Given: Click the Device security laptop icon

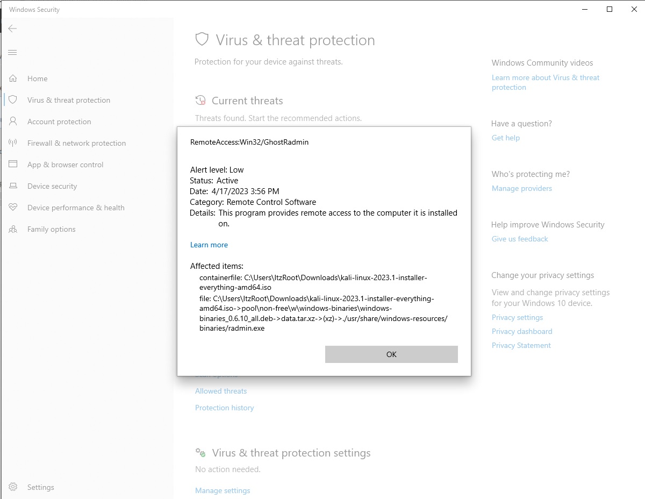Looking at the screenshot, I should click(13, 186).
